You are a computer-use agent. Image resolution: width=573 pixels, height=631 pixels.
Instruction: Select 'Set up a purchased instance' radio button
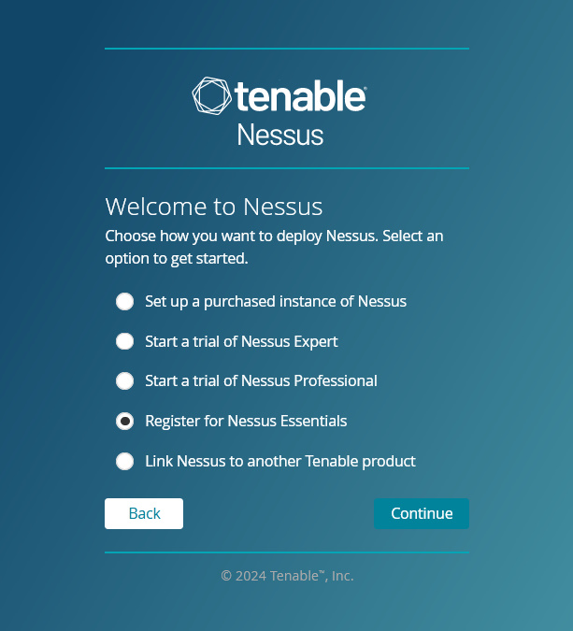point(124,302)
